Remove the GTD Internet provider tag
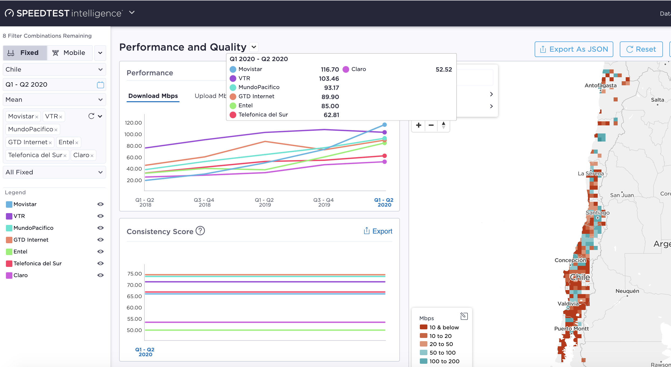Screen dimensions: 671x367 click(50, 143)
